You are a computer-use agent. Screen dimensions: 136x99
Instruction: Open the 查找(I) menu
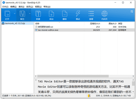21,7
